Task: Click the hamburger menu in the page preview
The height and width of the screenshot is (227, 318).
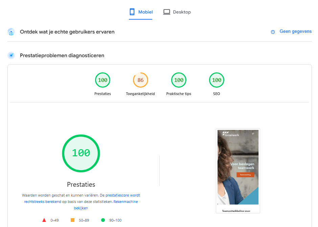Action: point(253,134)
